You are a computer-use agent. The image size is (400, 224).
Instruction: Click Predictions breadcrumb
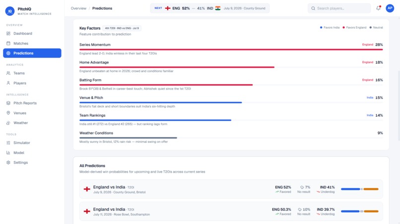[x=102, y=8]
